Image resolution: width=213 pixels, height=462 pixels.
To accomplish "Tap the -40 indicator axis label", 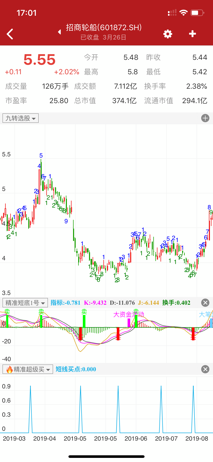I will click(6, 359).
